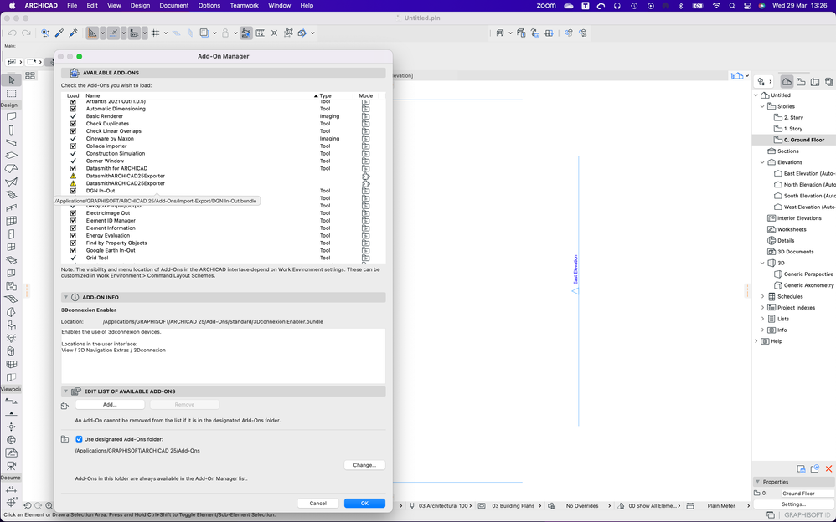
Task: Toggle the grid snap hash icon
Action: [156, 33]
